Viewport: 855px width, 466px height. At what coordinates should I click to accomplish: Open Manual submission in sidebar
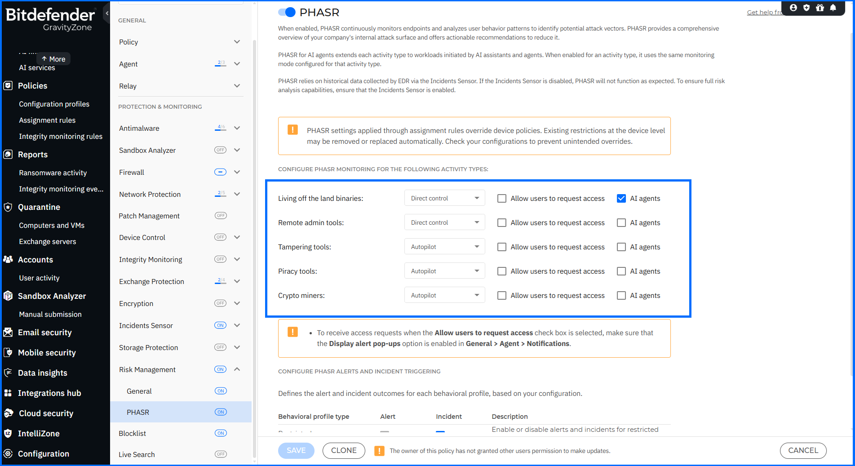50,314
